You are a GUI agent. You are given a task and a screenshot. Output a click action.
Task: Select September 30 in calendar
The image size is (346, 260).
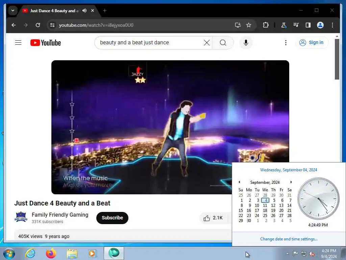click(249, 221)
